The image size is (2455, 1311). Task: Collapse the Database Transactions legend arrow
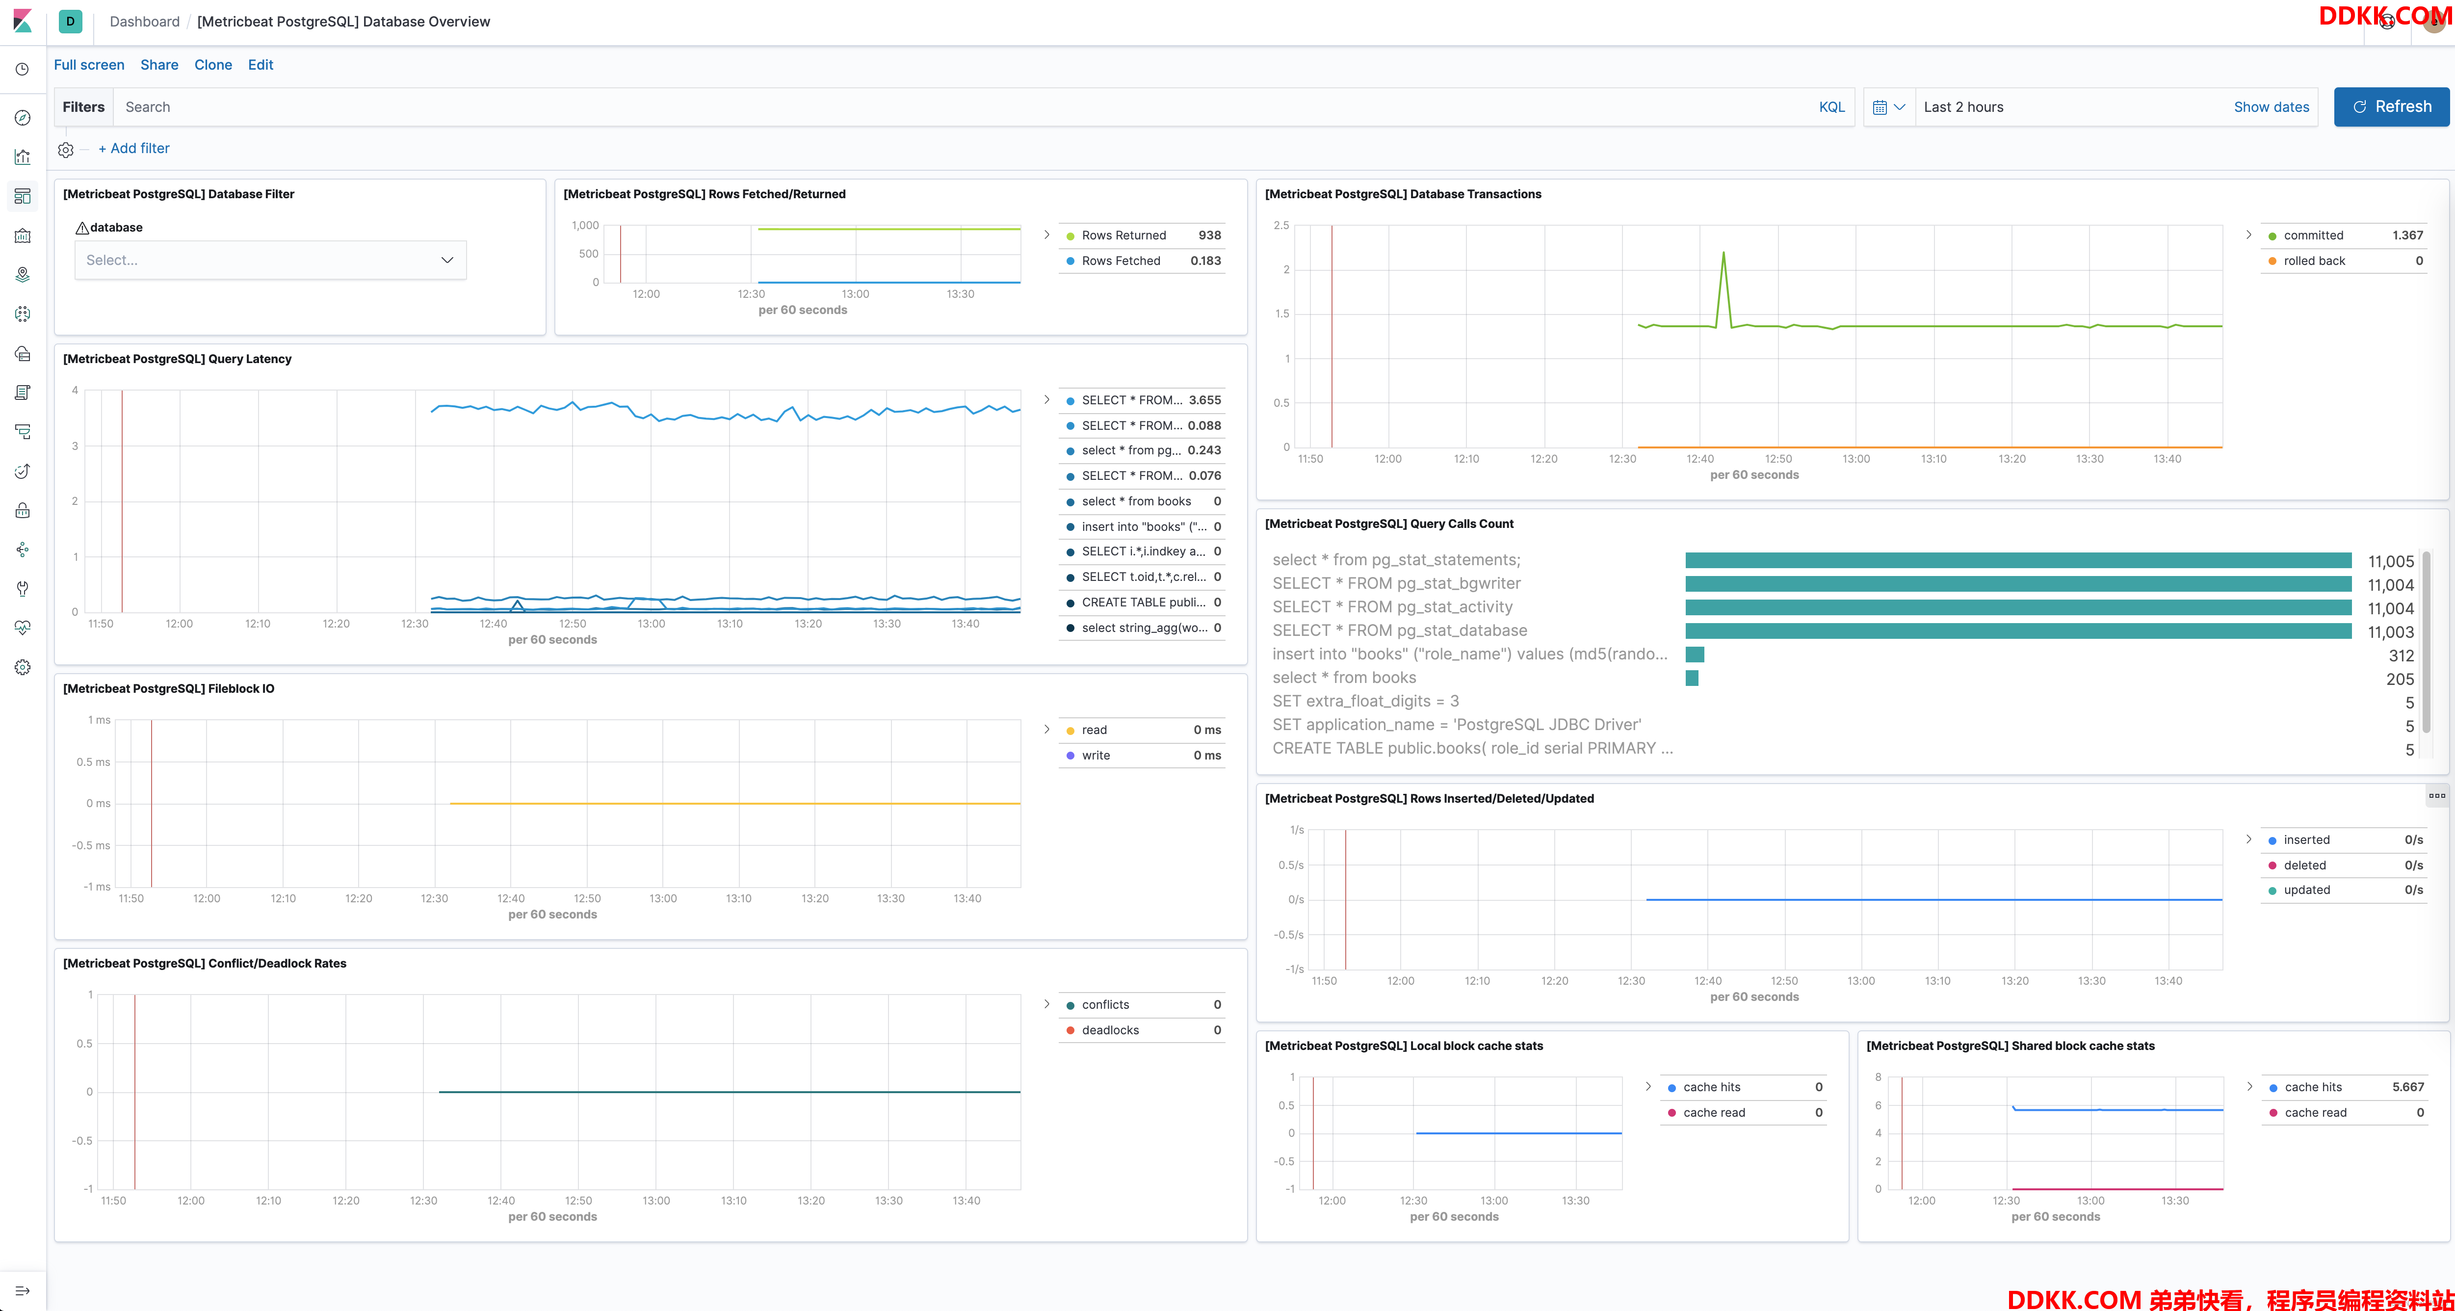(x=2248, y=235)
